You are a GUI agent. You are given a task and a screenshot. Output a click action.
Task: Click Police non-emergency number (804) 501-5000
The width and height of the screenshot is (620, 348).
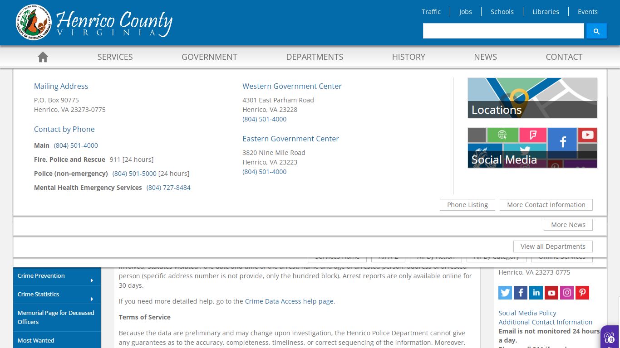134,174
